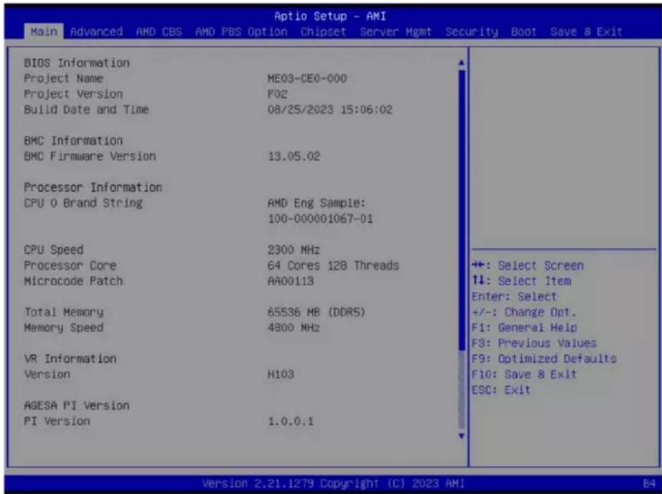Click the Version 2.21.1279 copyright footer
Viewport: 662px width, 494px height.
coord(333,484)
